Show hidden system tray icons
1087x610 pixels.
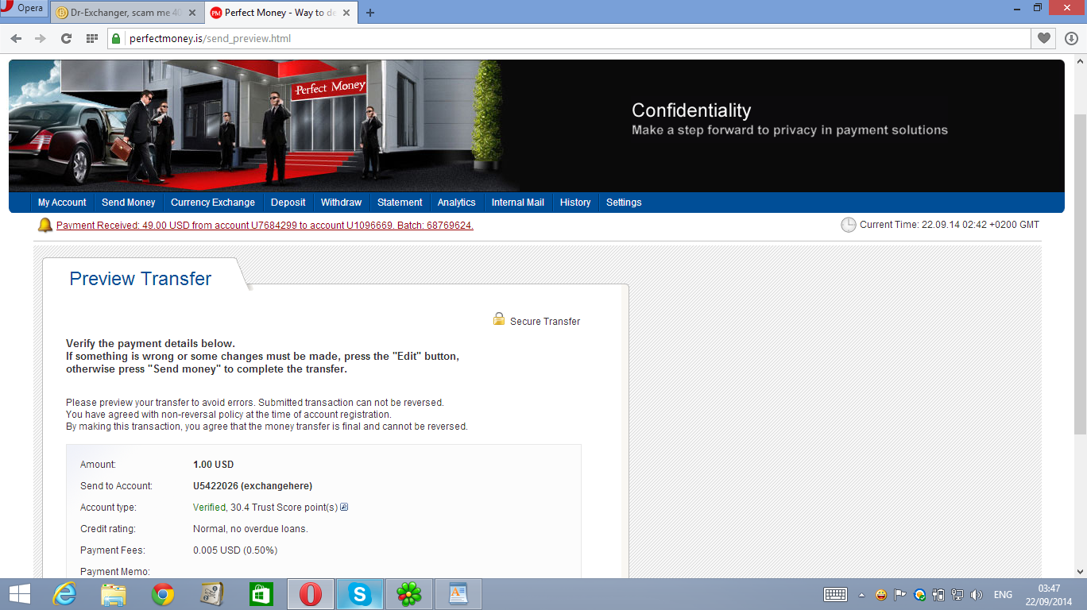tap(861, 594)
